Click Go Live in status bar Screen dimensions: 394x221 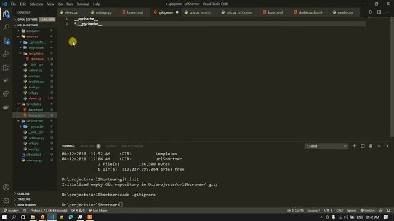click(368, 211)
